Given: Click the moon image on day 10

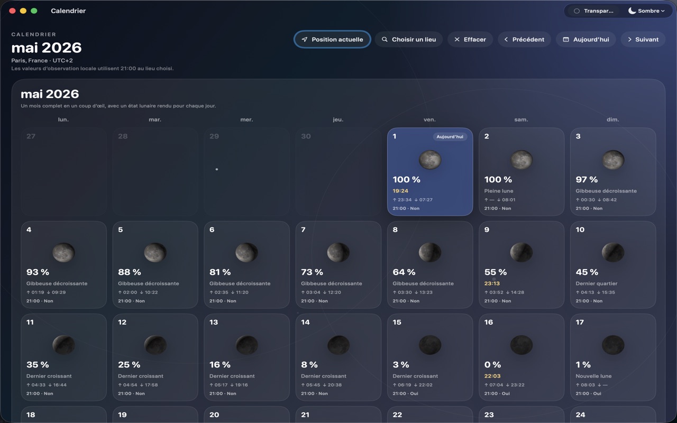Looking at the screenshot, I should tap(613, 252).
